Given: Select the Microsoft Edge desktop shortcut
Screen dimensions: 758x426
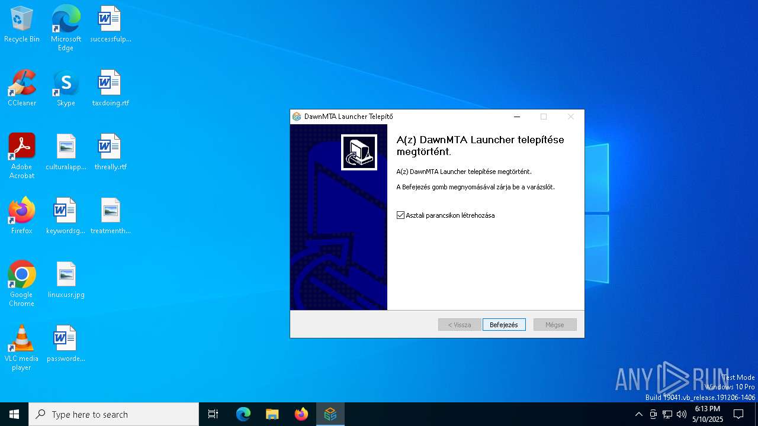Looking at the screenshot, I should tap(66, 28).
